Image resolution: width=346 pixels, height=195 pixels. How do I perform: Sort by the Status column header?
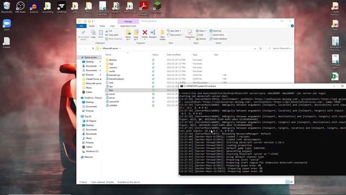pos(155,55)
